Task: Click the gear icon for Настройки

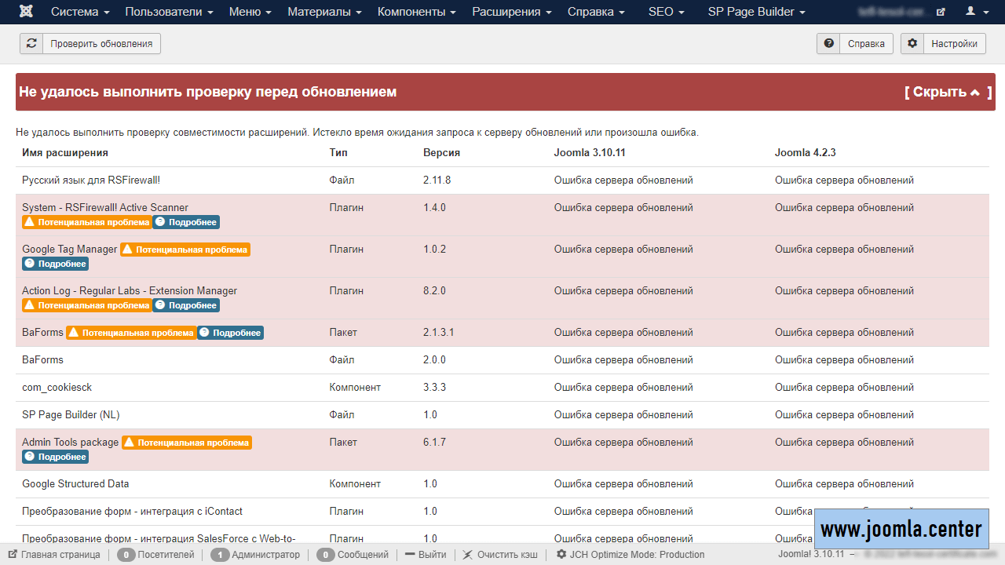Action: click(x=912, y=44)
